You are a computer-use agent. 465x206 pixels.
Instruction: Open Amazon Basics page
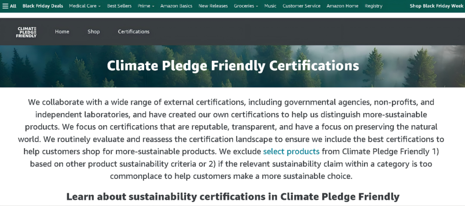[177, 6]
